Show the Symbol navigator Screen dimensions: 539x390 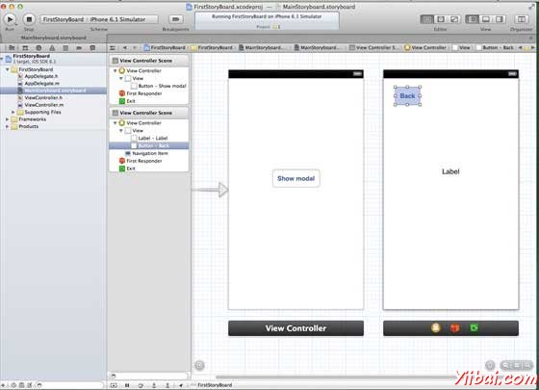[x=25, y=48]
